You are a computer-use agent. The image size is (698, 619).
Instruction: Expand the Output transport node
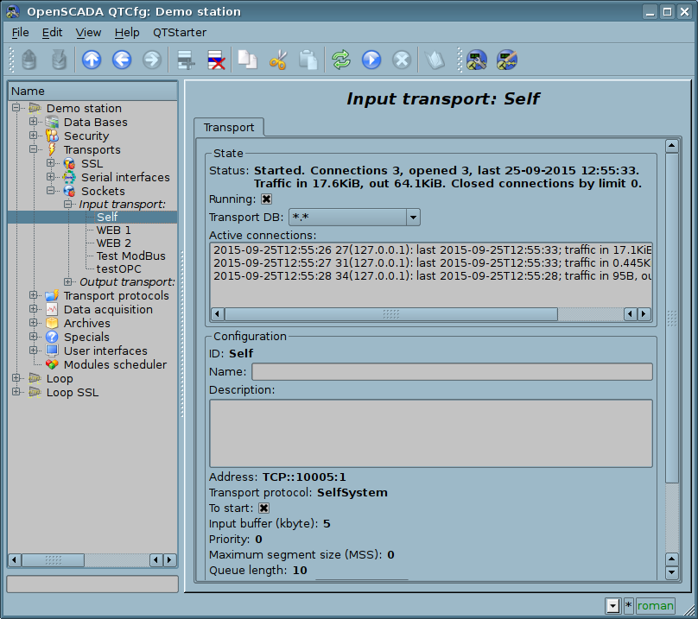(68, 281)
